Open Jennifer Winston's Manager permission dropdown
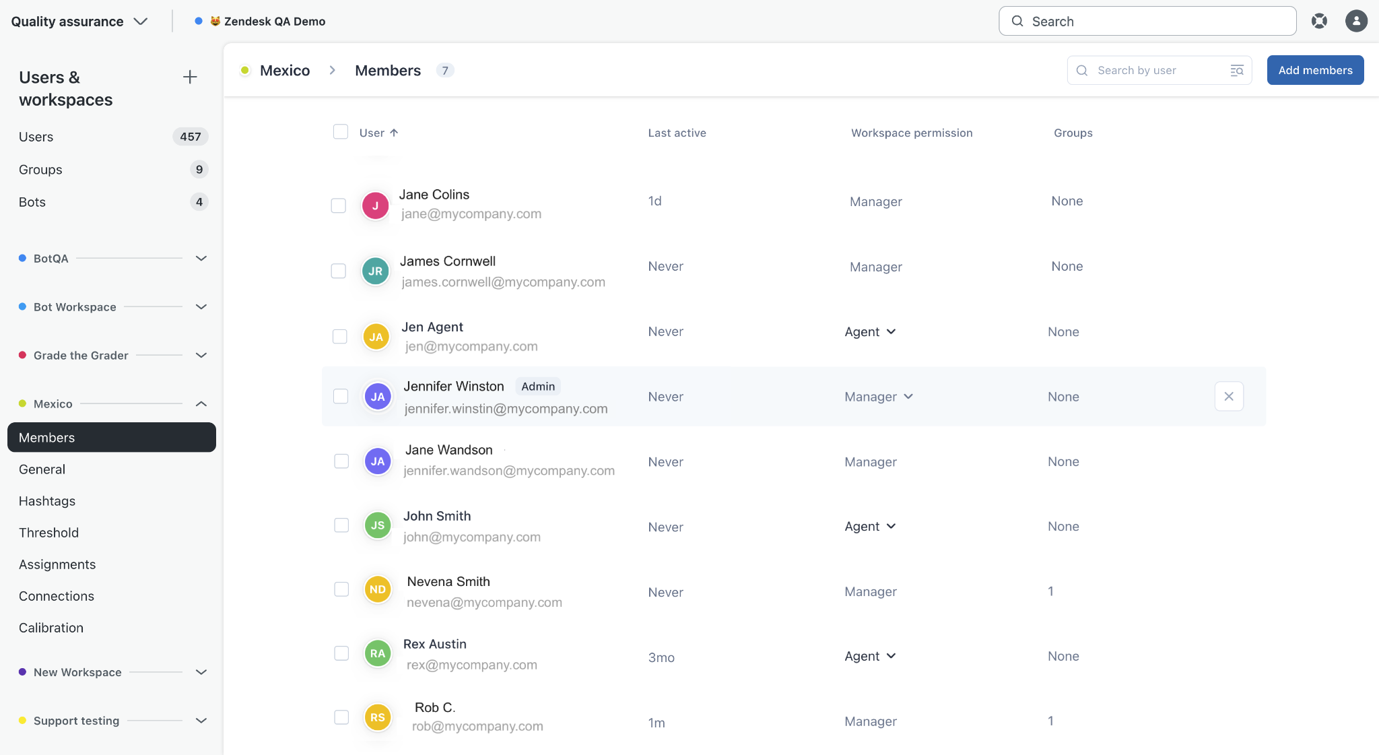The width and height of the screenshot is (1379, 755). [x=879, y=397]
